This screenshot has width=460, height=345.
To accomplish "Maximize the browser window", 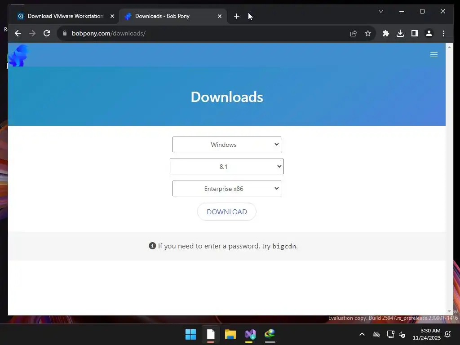I will tap(422, 11).
